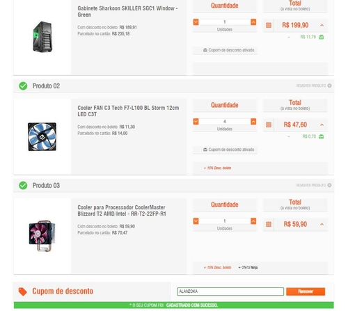Click the coupon icon next to R$ 11,76 discount
Image resolution: width=348 pixels, height=311 pixels.
click(321, 37)
